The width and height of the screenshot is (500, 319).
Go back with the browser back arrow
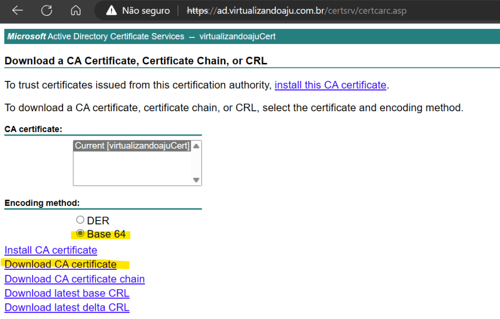click(x=17, y=10)
